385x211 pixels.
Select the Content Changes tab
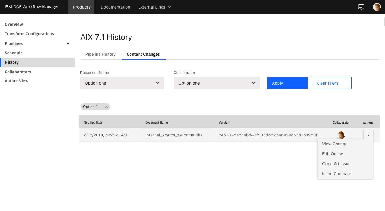click(x=143, y=54)
